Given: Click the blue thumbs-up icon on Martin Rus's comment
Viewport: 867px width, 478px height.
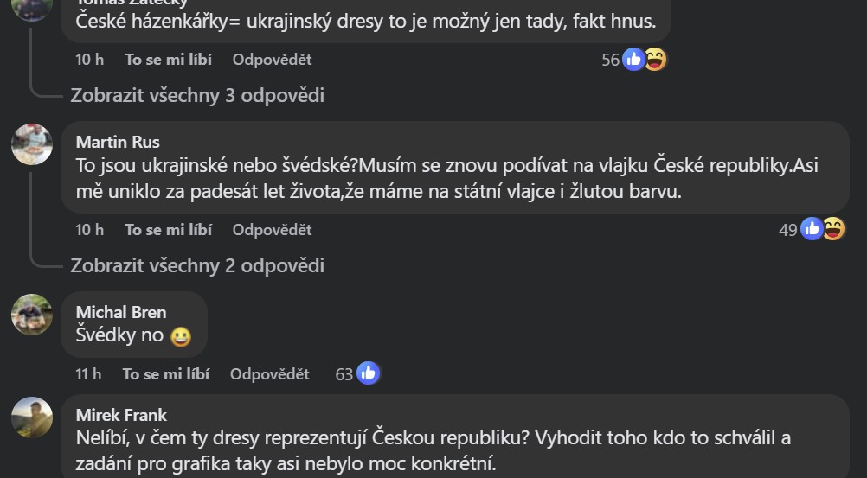Looking at the screenshot, I should [811, 229].
